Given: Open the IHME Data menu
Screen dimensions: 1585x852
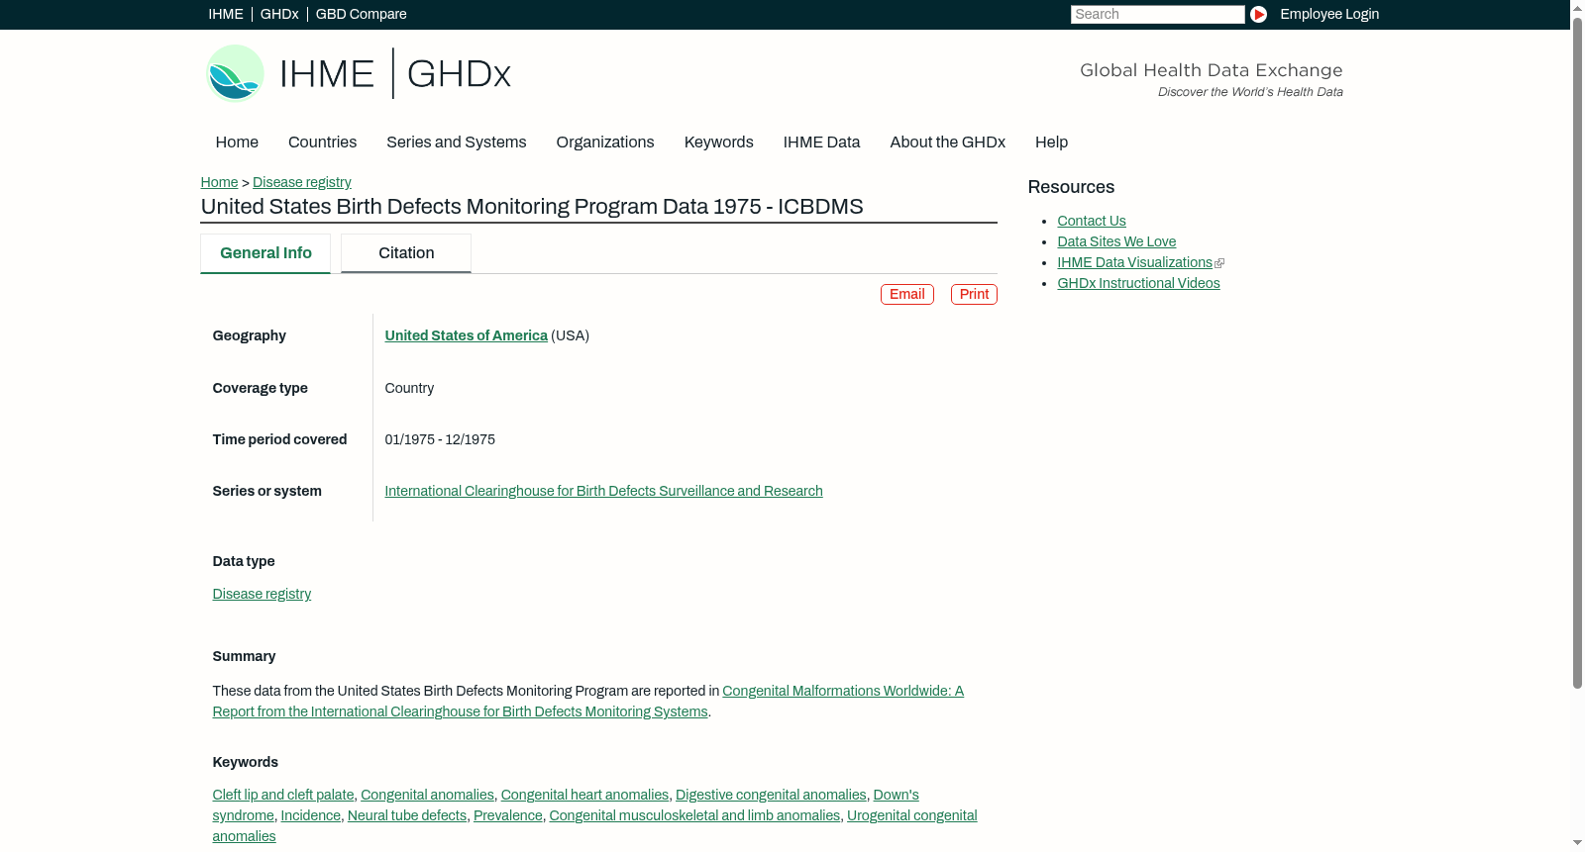Looking at the screenshot, I should [821, 142].
